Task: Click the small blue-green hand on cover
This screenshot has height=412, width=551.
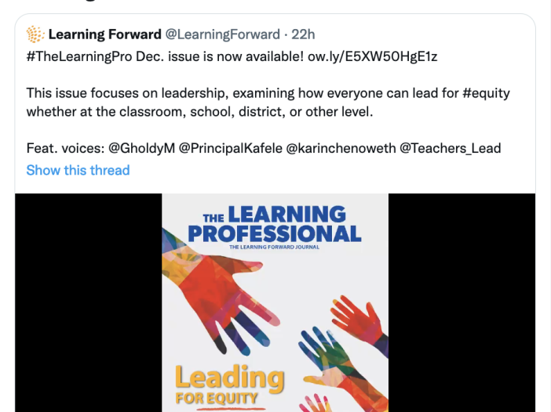Action: tap(325, 351)
